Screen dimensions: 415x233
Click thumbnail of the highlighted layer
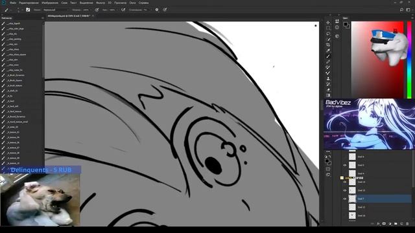pos(352,199)
